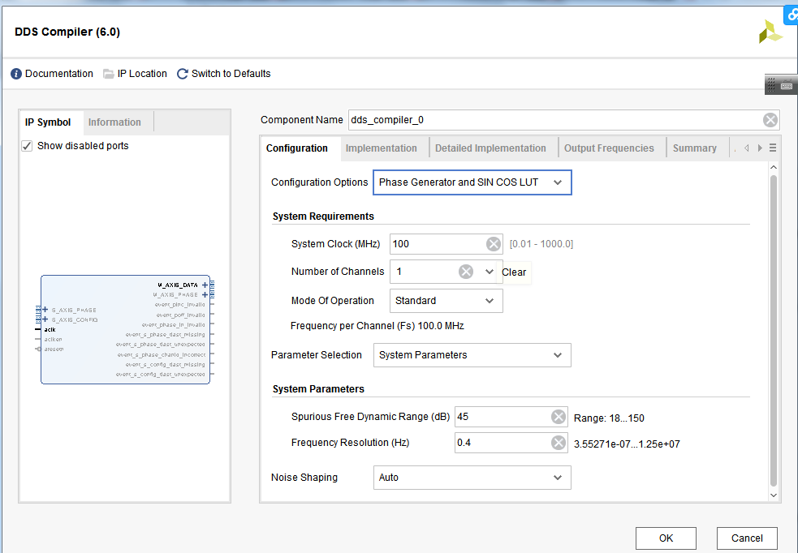The image size is (798, 553).
Task: Select the Information tab
Action: (114, 122)
